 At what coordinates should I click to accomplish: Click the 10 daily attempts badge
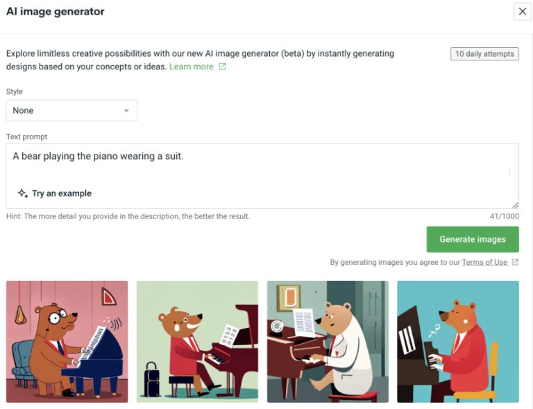[484, 54]
